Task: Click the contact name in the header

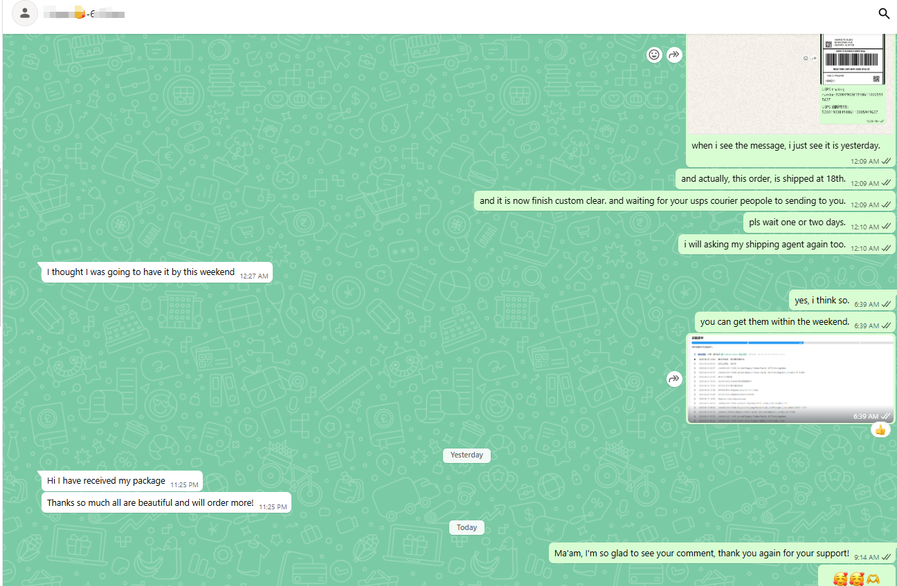Action: [x=84, y=13]
